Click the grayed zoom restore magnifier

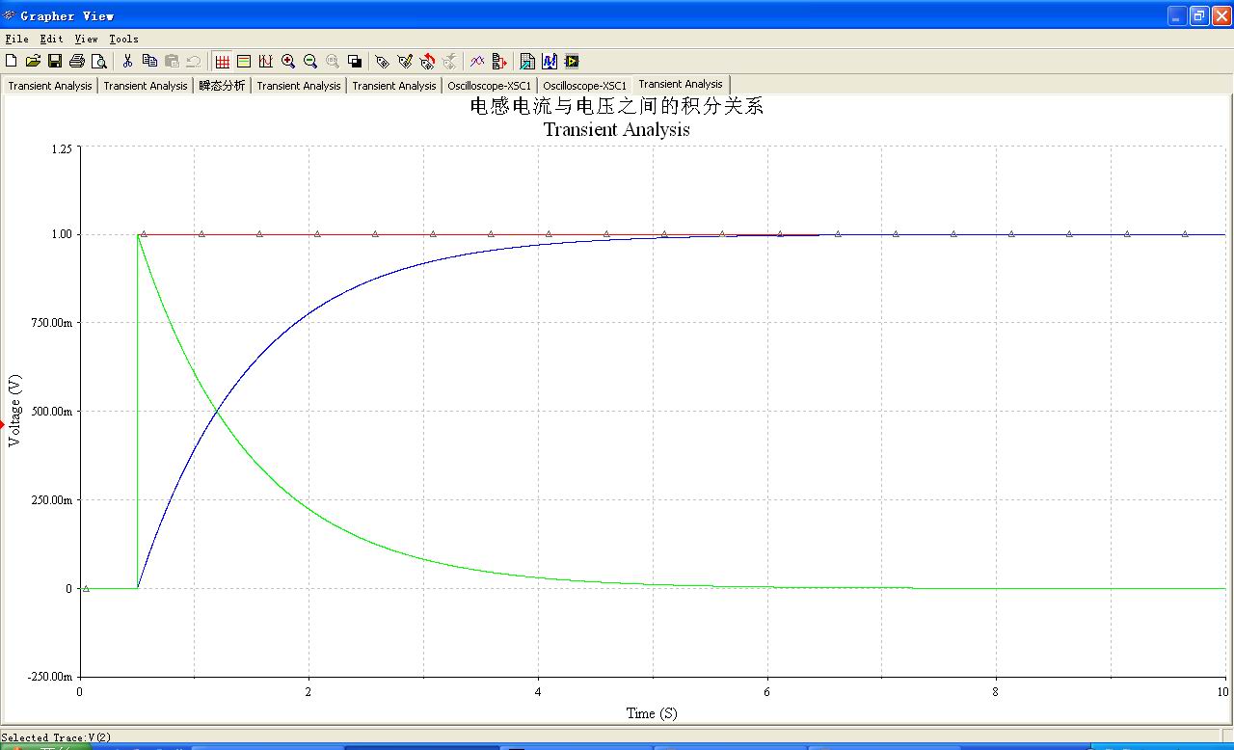(x=333, y=62)
